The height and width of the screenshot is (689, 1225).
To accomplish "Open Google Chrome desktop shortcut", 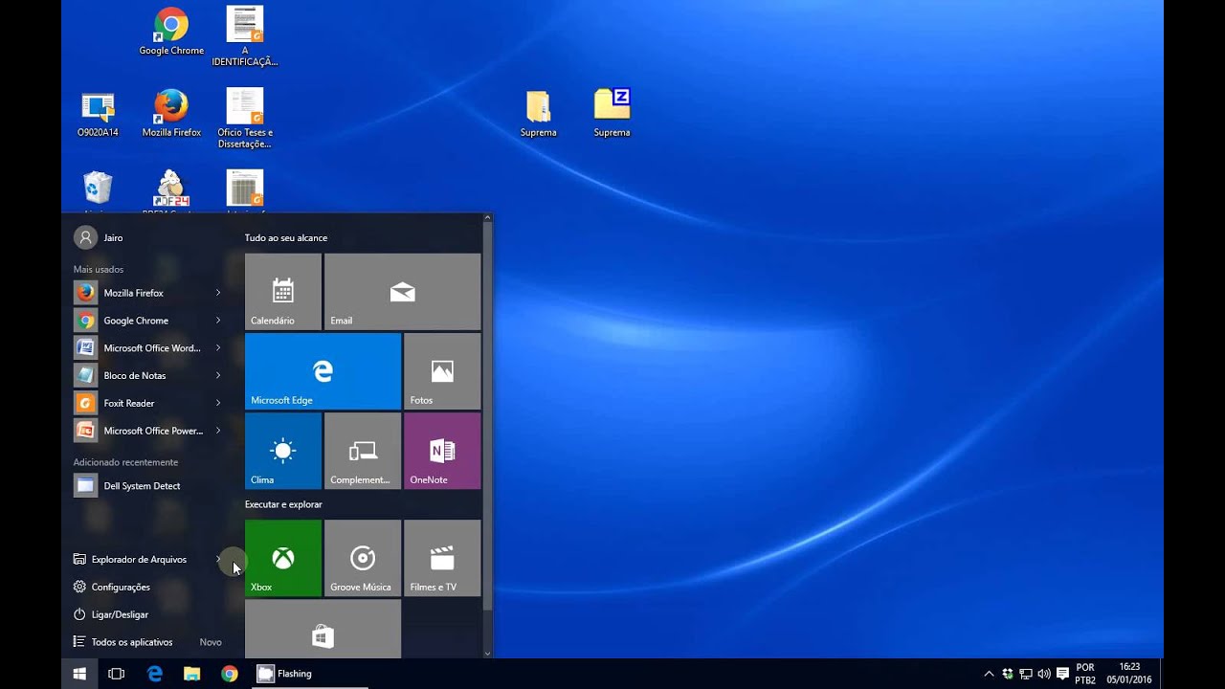I will coord(171,32).
